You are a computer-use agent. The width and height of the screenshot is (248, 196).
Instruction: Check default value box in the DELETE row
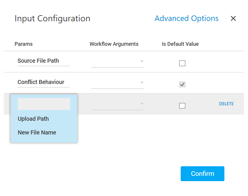(182, 106)
